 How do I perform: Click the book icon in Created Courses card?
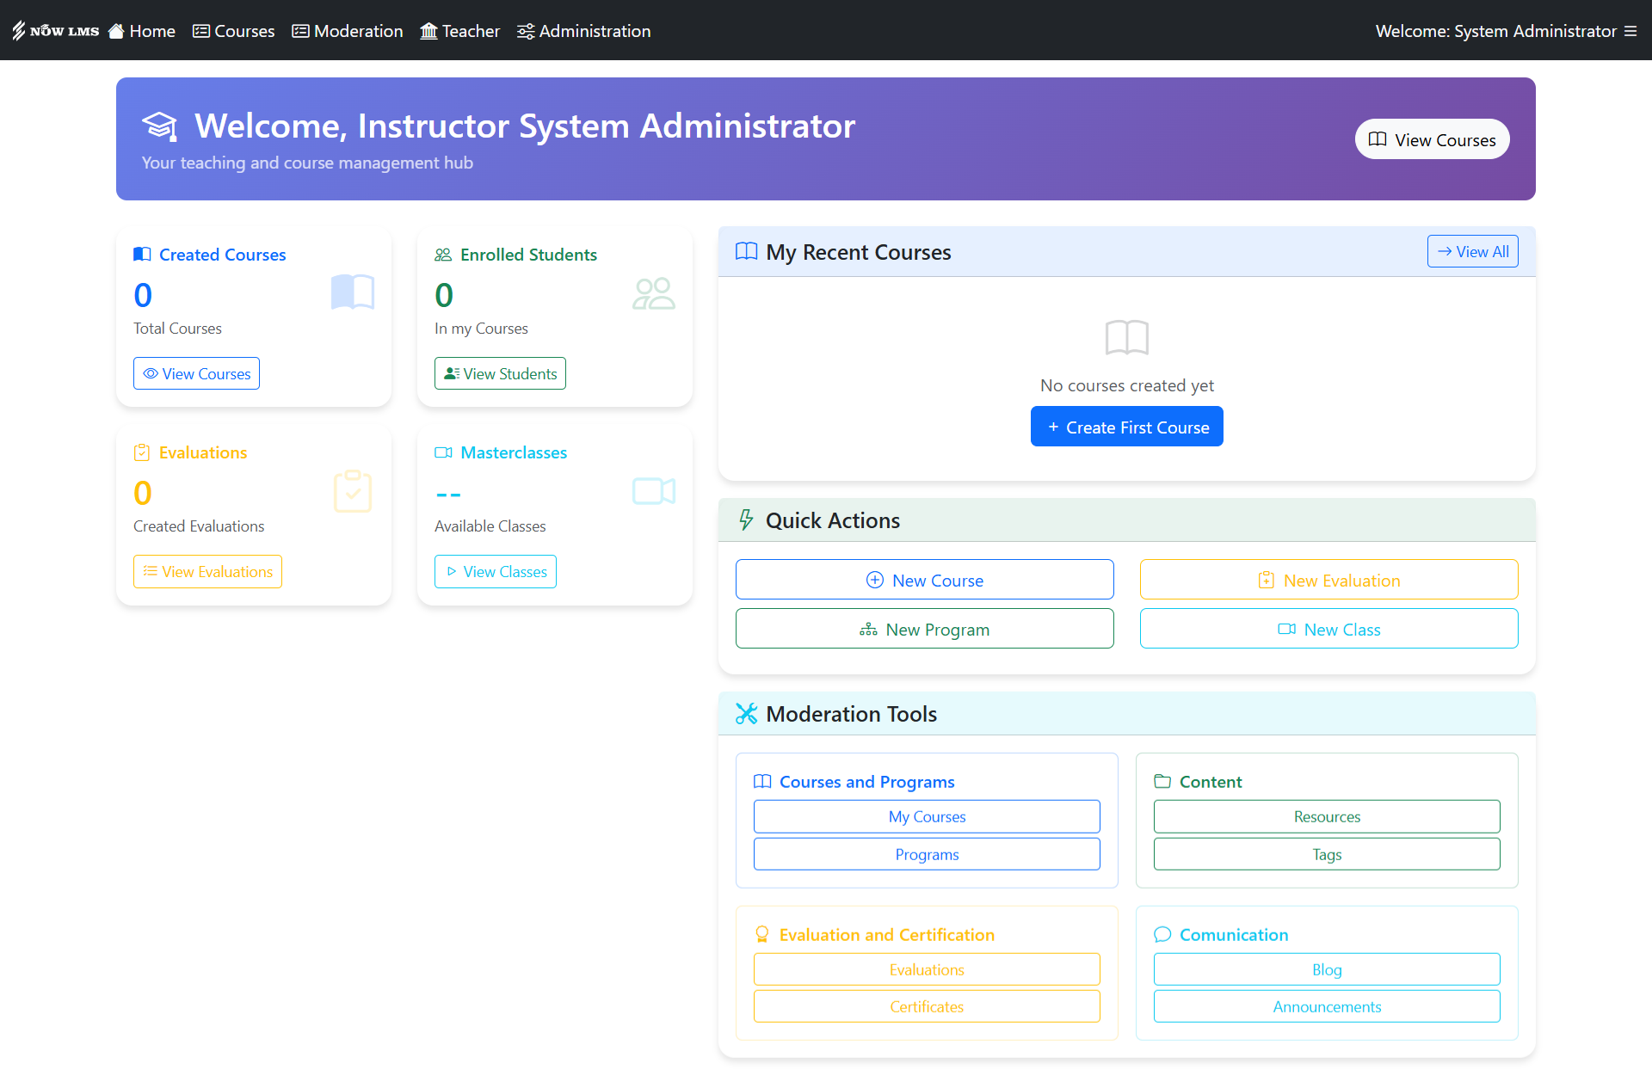tap(352, 292)
